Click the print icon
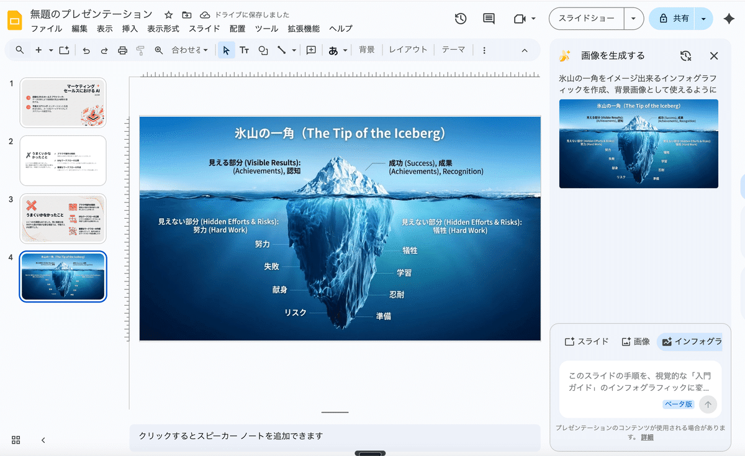Screen dimensions: 745x456 (x=122, y=50)
